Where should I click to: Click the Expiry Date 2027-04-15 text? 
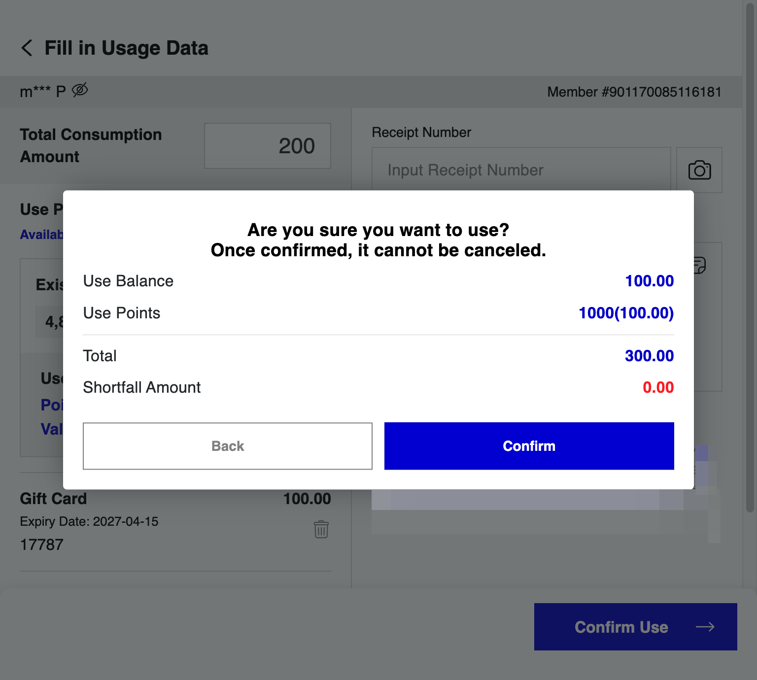tap(89, 521)
